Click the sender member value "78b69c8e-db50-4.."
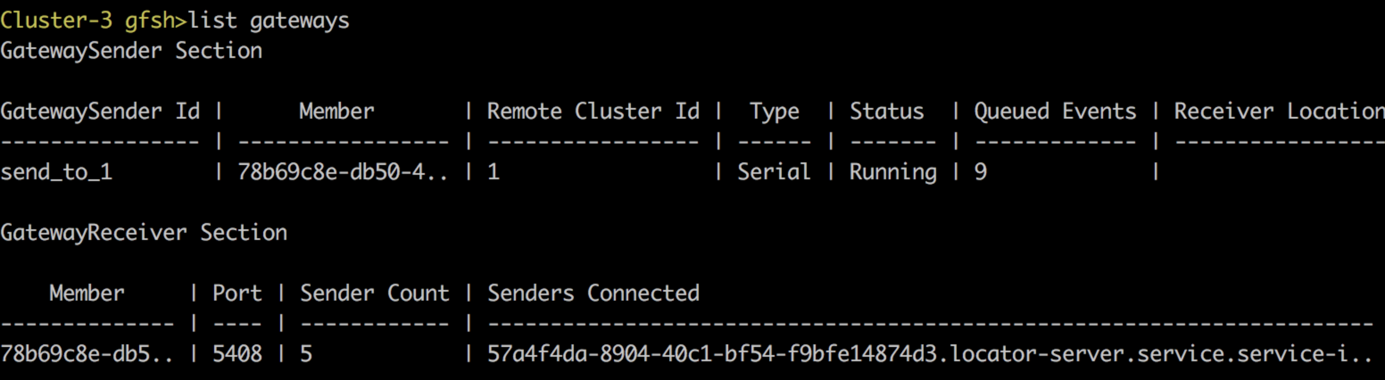 point(343,172)
